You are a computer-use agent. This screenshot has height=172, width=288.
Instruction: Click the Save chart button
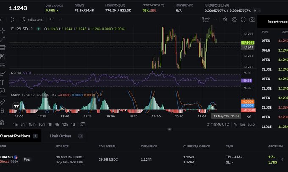pos(206,19)
